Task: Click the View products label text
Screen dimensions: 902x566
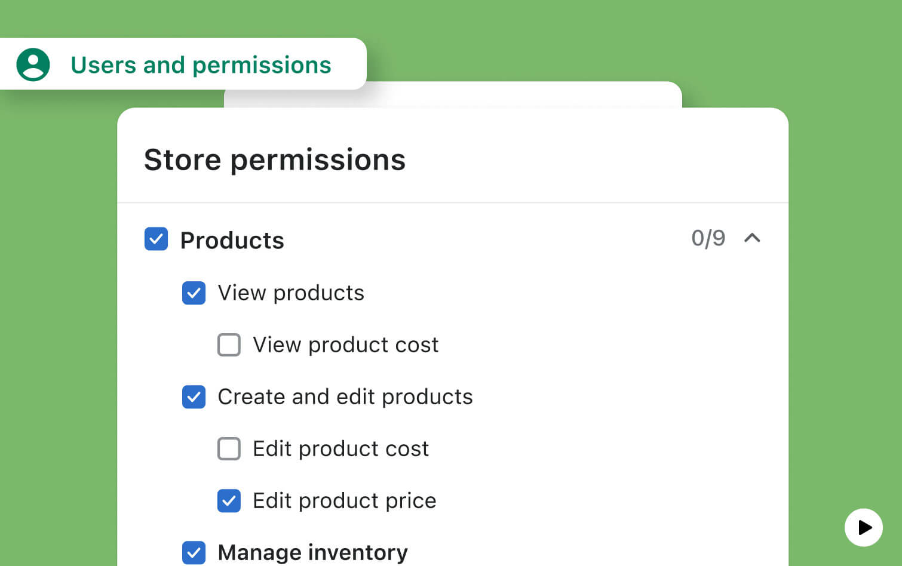Action: coord(291,293)
